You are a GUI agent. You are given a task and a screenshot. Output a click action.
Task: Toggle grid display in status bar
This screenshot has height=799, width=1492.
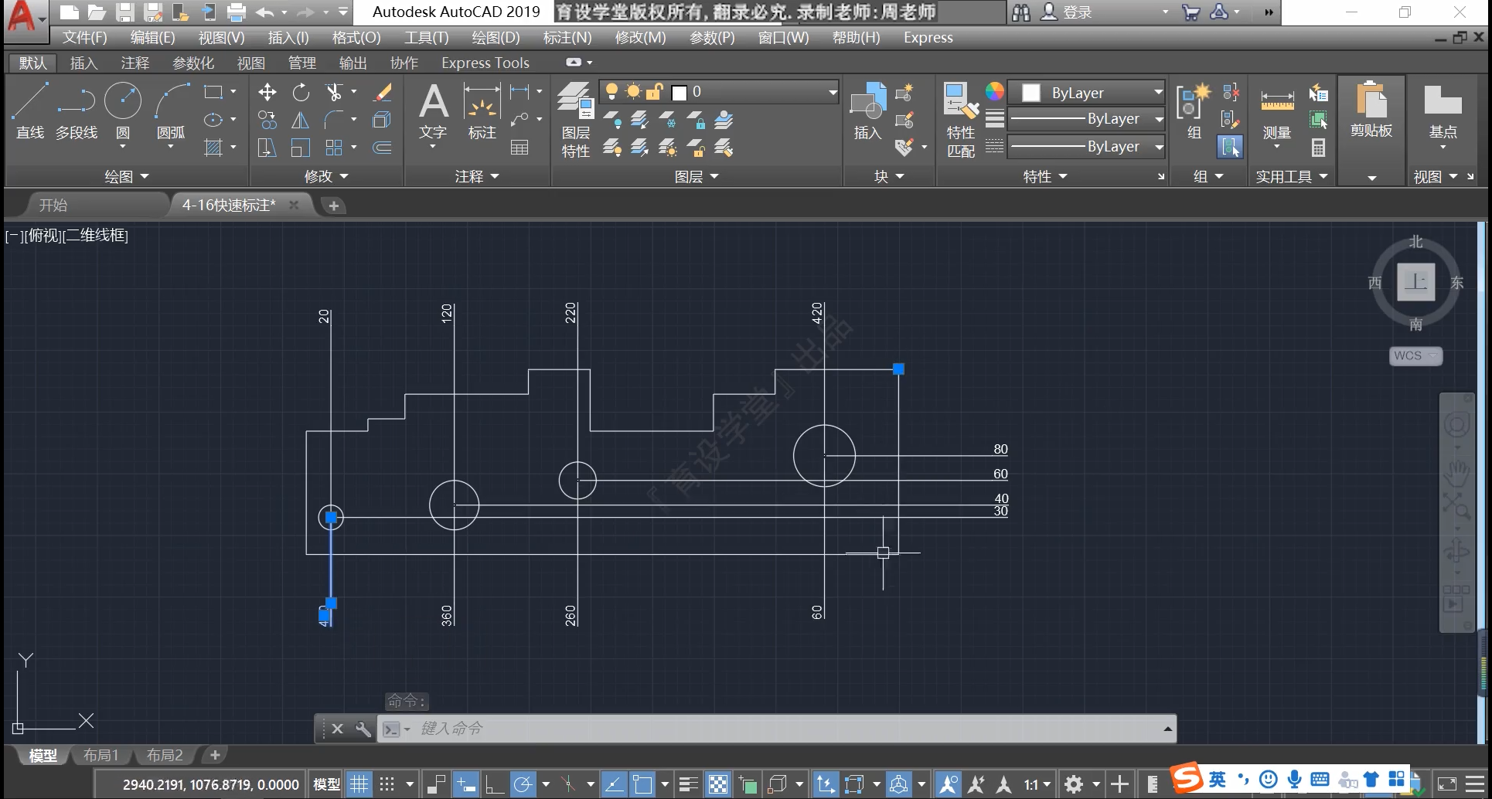359,784
